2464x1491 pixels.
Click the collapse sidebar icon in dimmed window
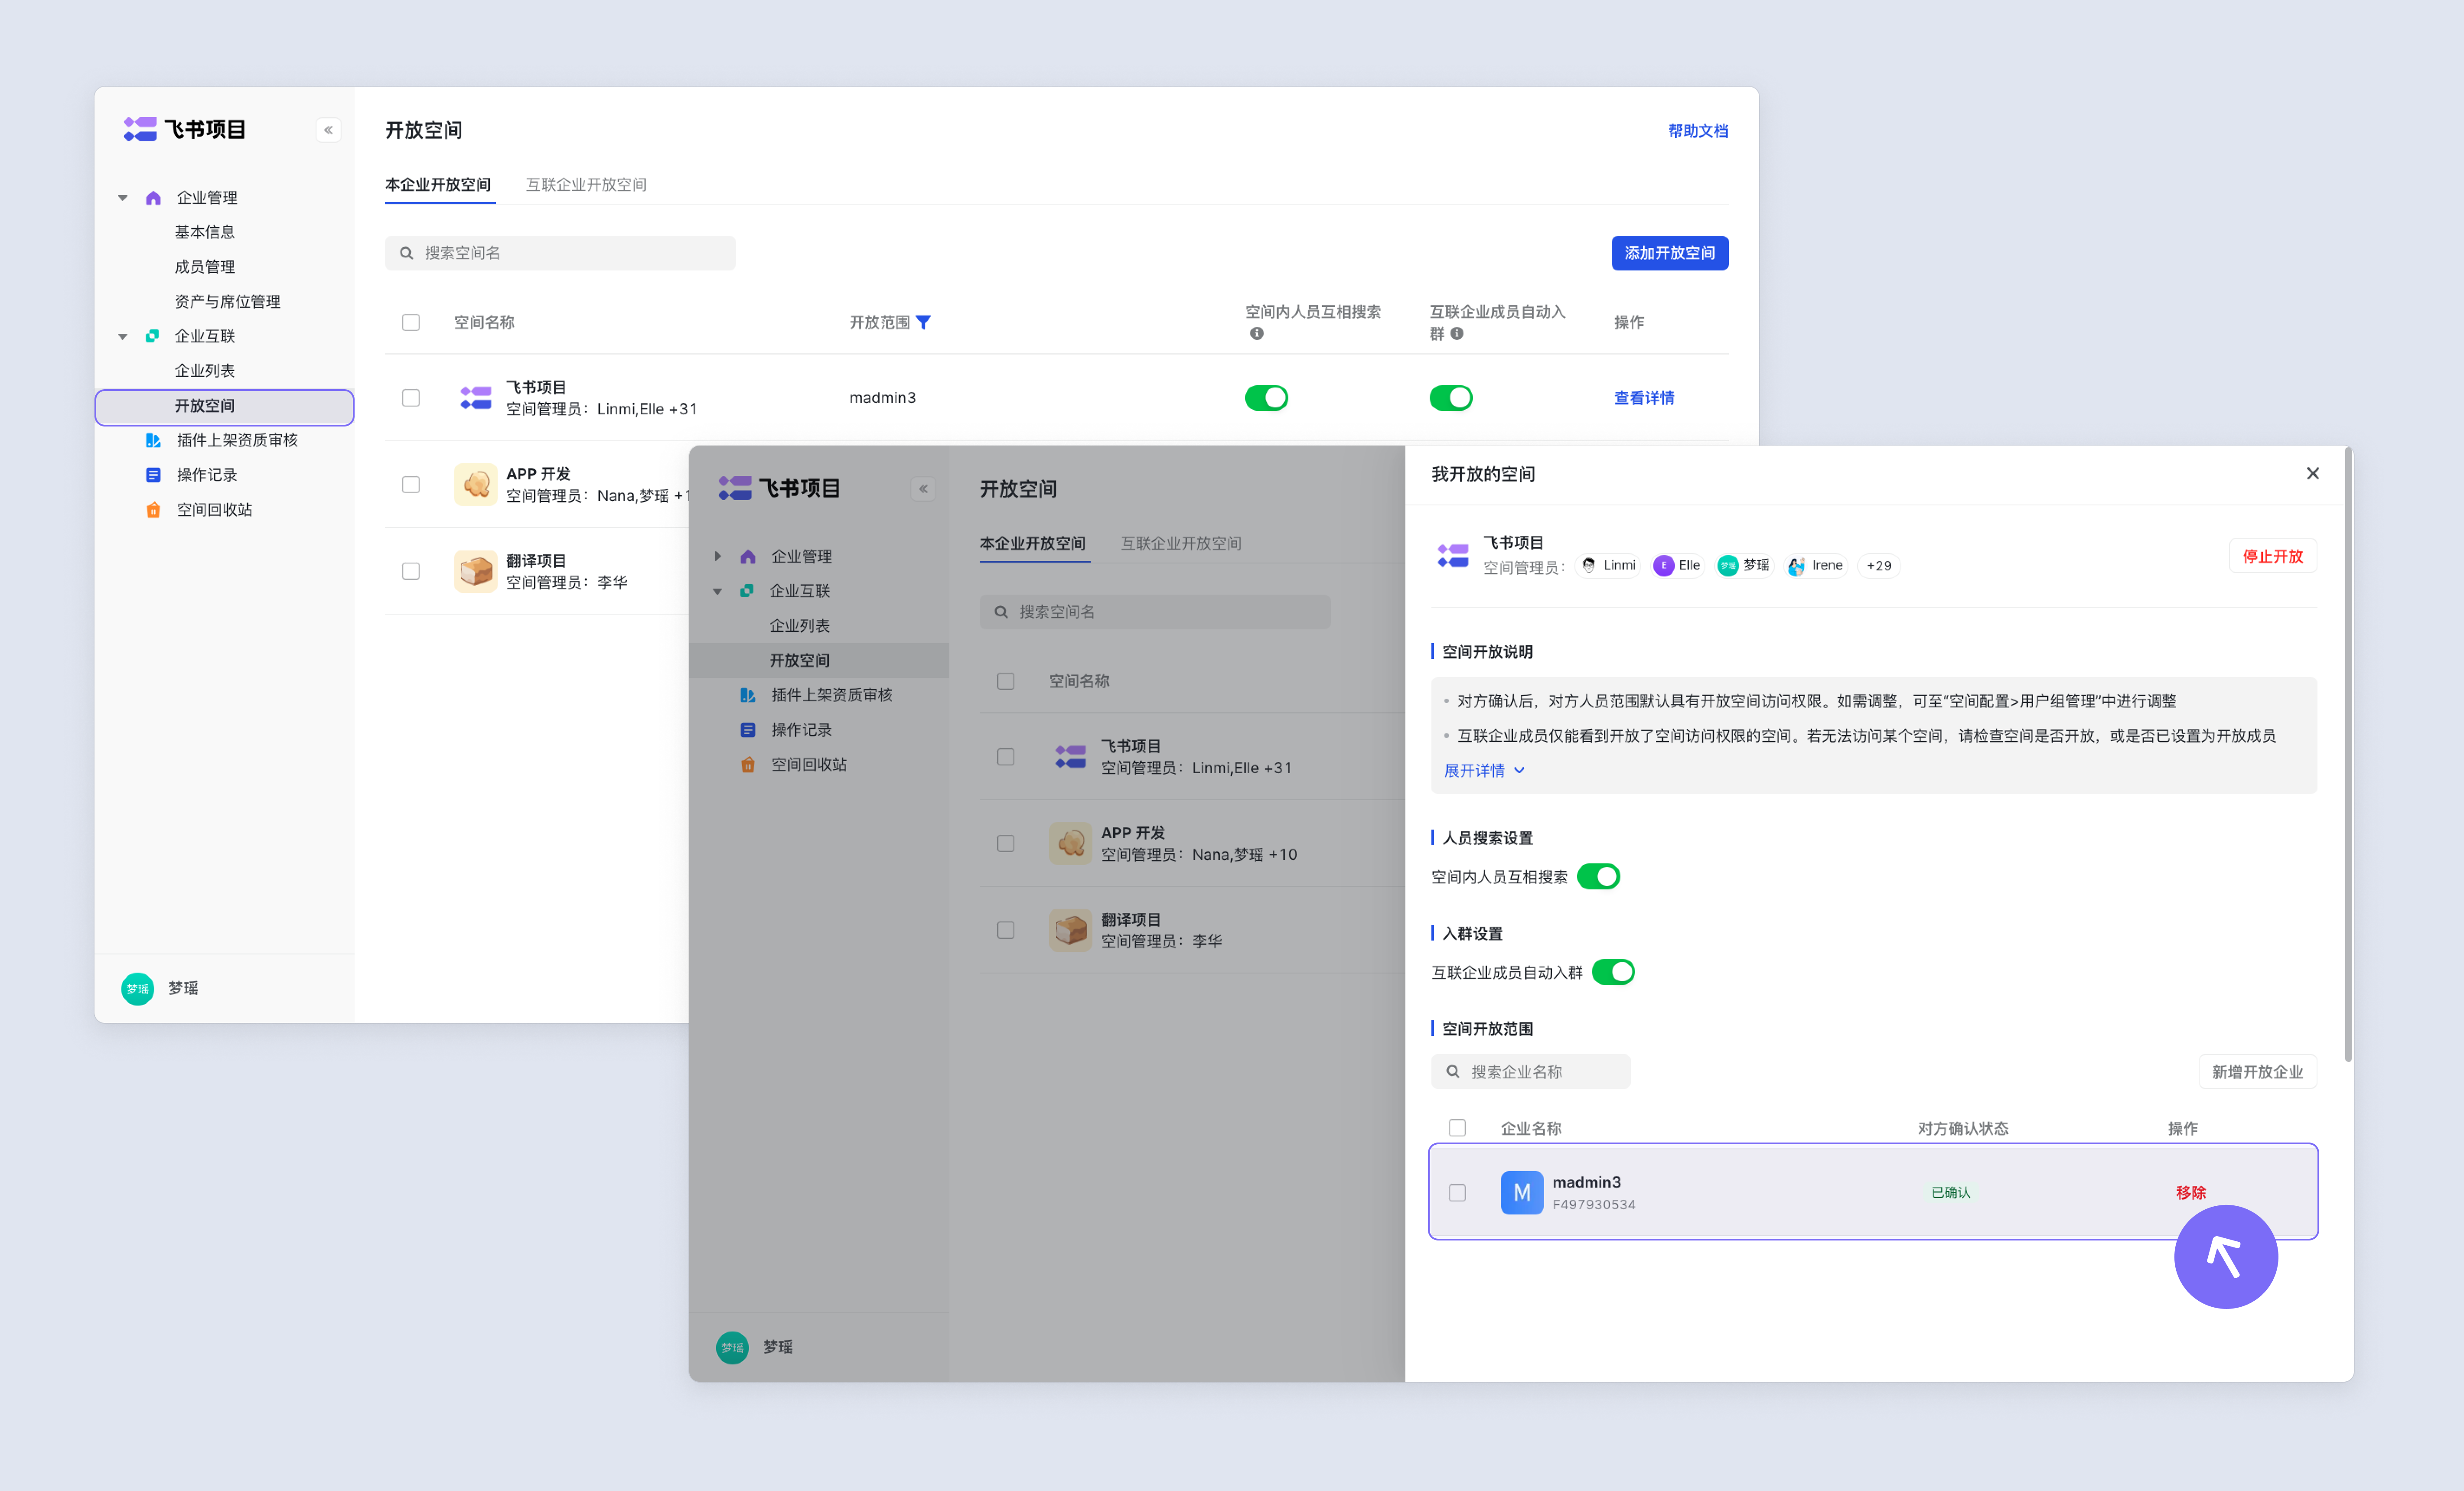click(x=923, y=489)
